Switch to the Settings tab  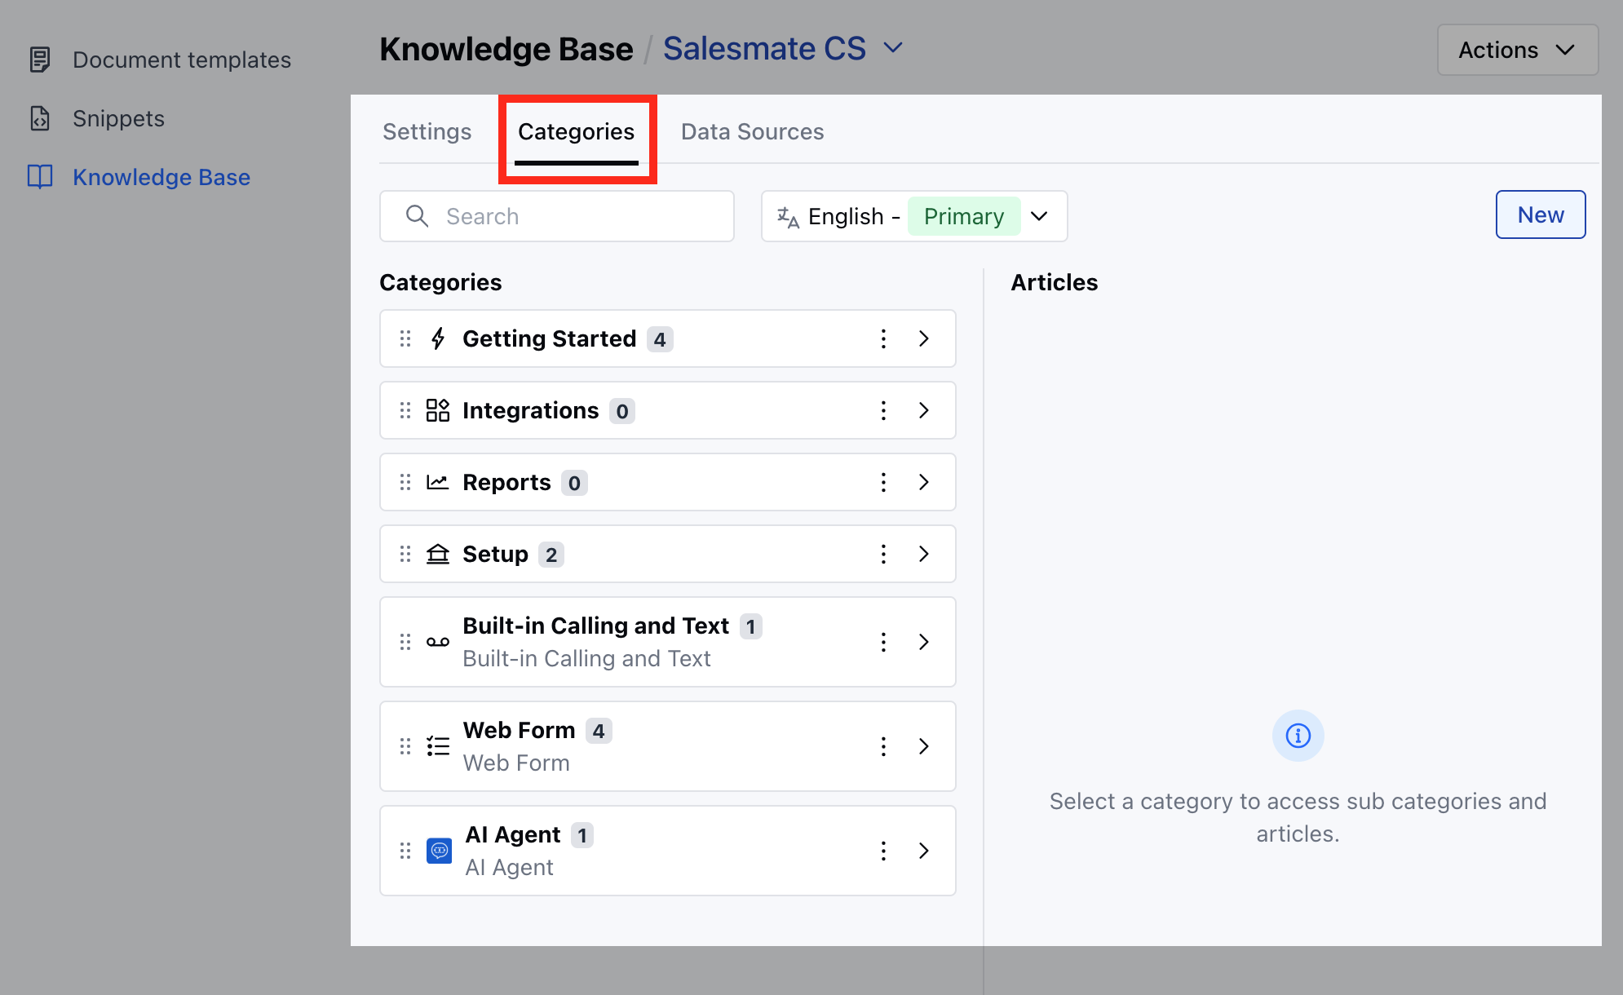(427, 132)
